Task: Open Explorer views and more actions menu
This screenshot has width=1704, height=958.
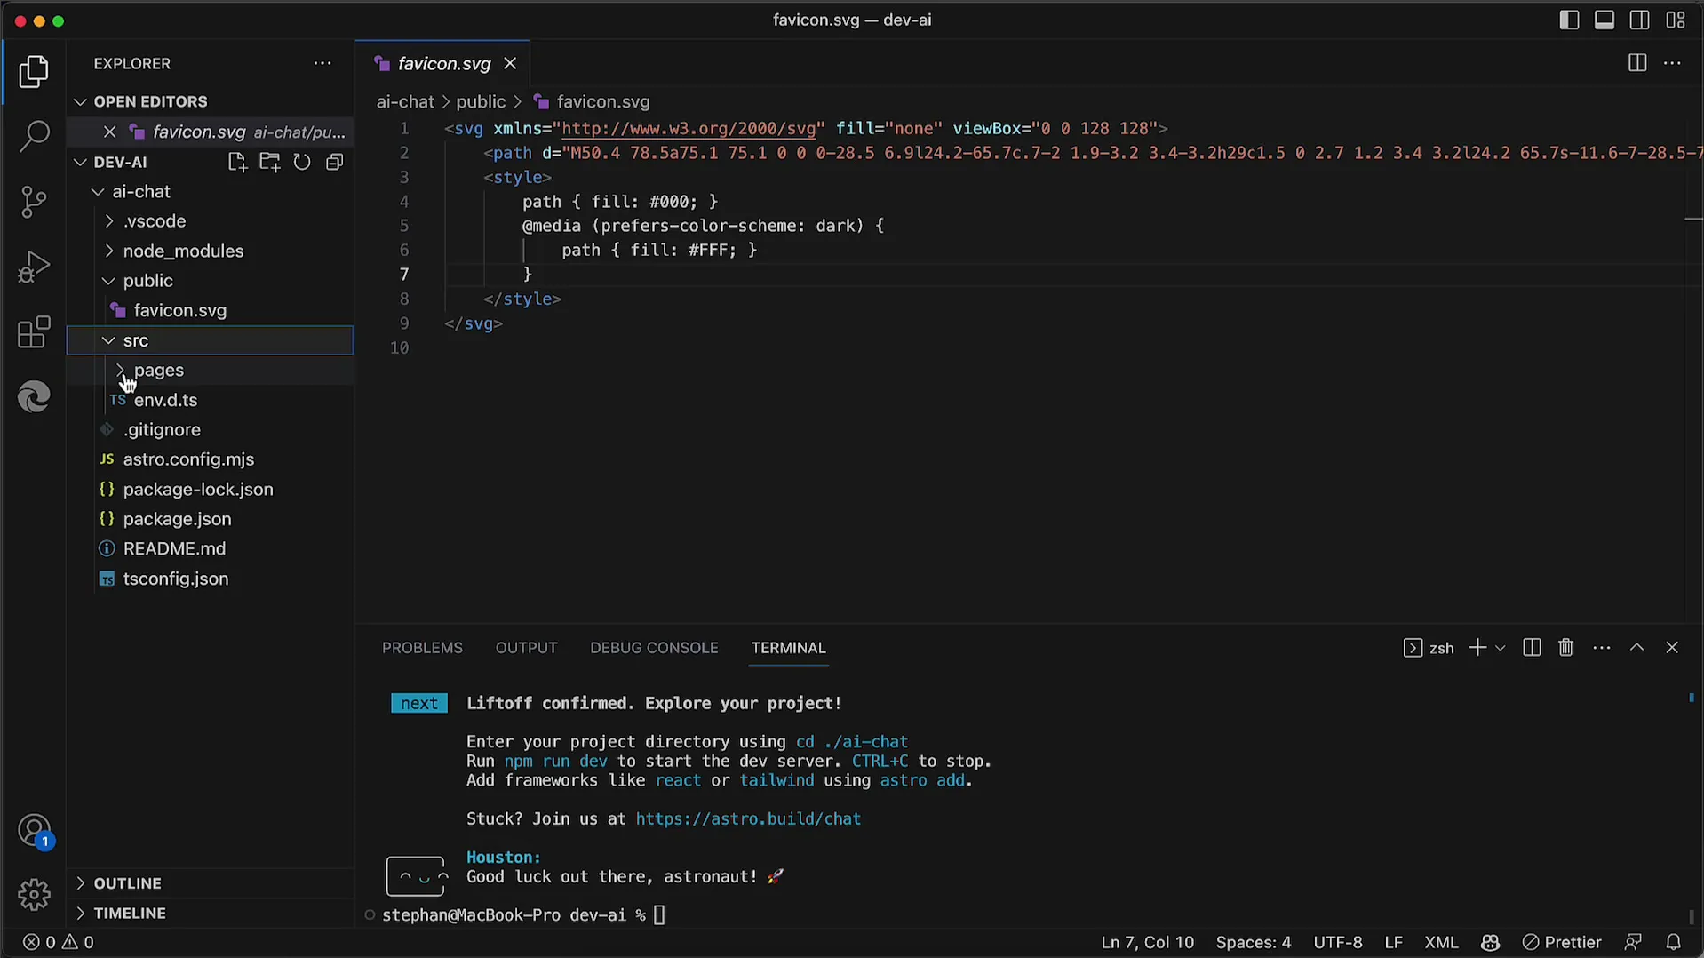Action: click(x=322, y=63)
